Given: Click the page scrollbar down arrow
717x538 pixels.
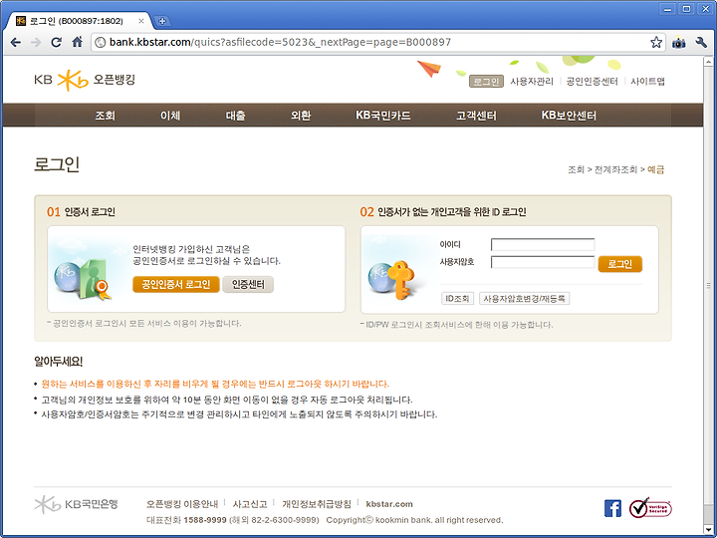Looking at the screenshot, I should [709, 528].
